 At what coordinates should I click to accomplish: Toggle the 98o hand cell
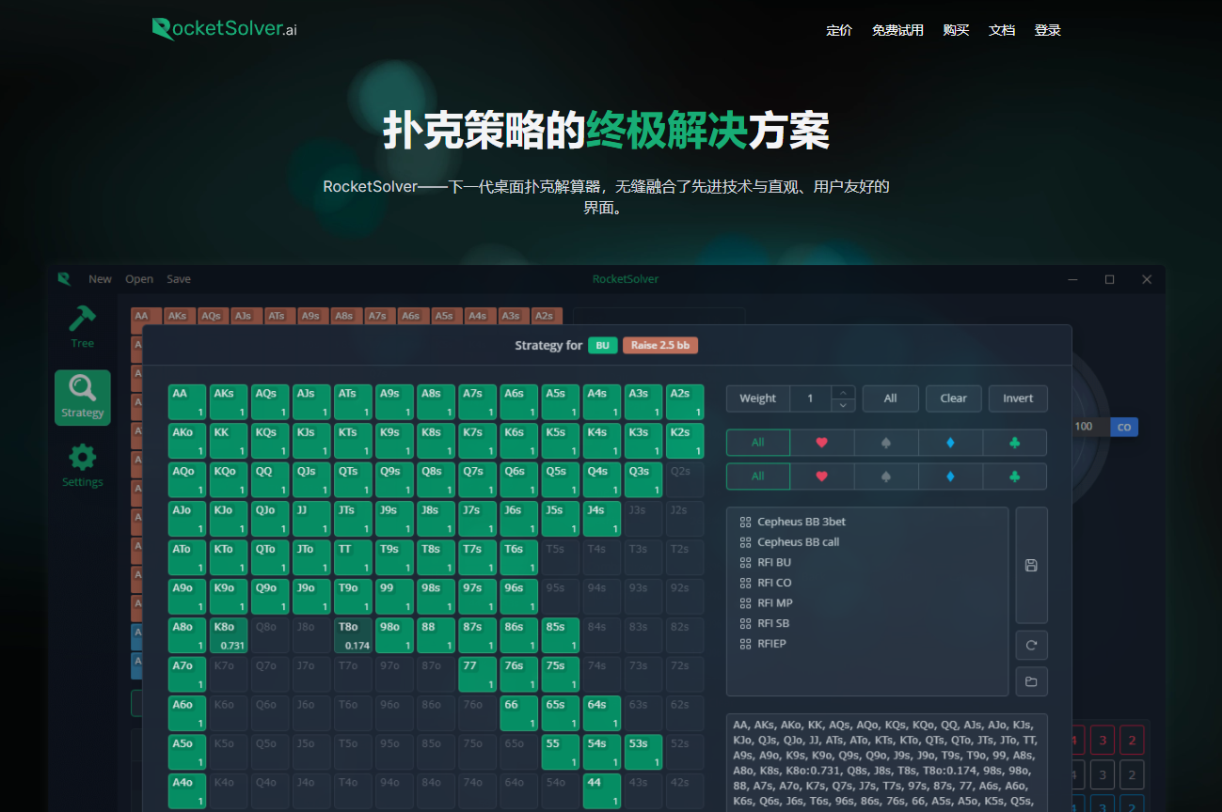[x=394, y=635]
